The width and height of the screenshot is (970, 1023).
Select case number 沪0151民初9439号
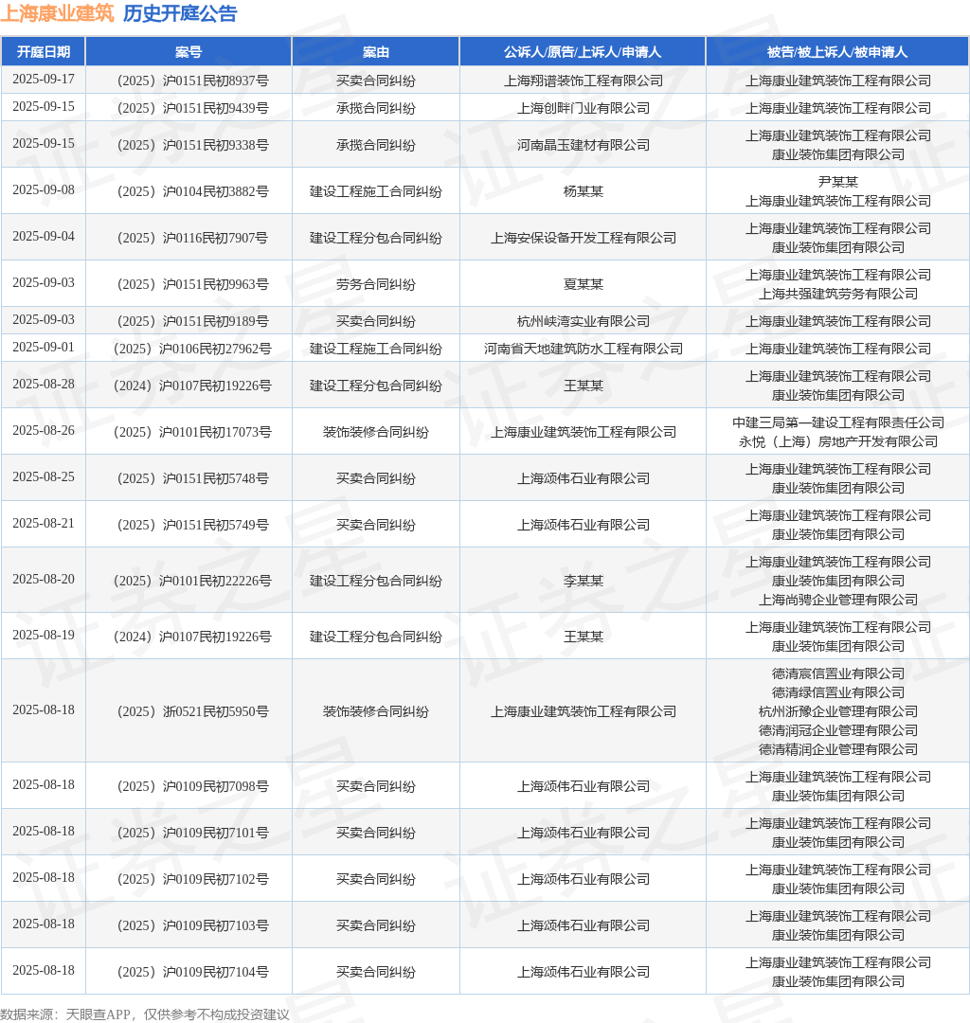(x=193, y=108)
